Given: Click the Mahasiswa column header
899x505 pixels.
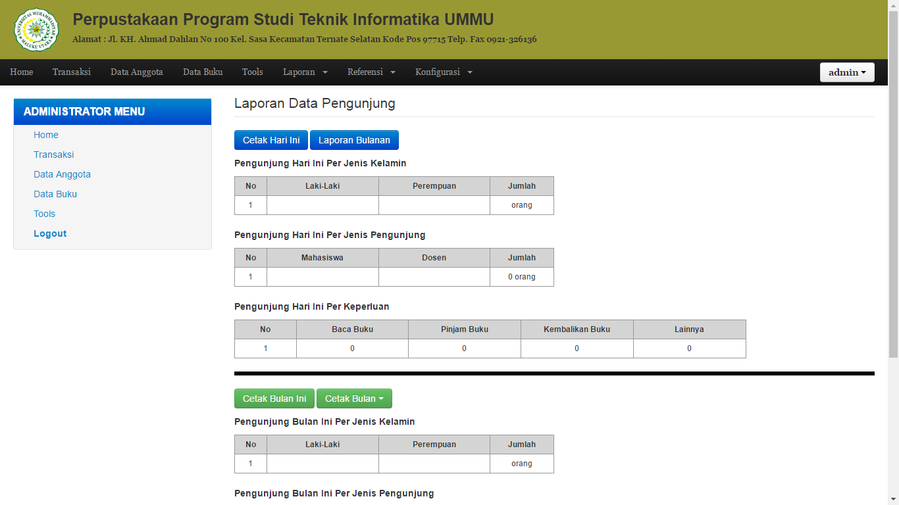Looking at the screenshot, I should coord(322,258).
